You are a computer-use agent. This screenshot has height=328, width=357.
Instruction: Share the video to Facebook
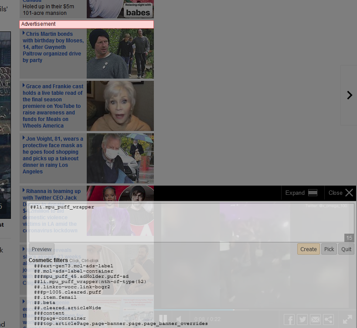click(x=289, y=319)
